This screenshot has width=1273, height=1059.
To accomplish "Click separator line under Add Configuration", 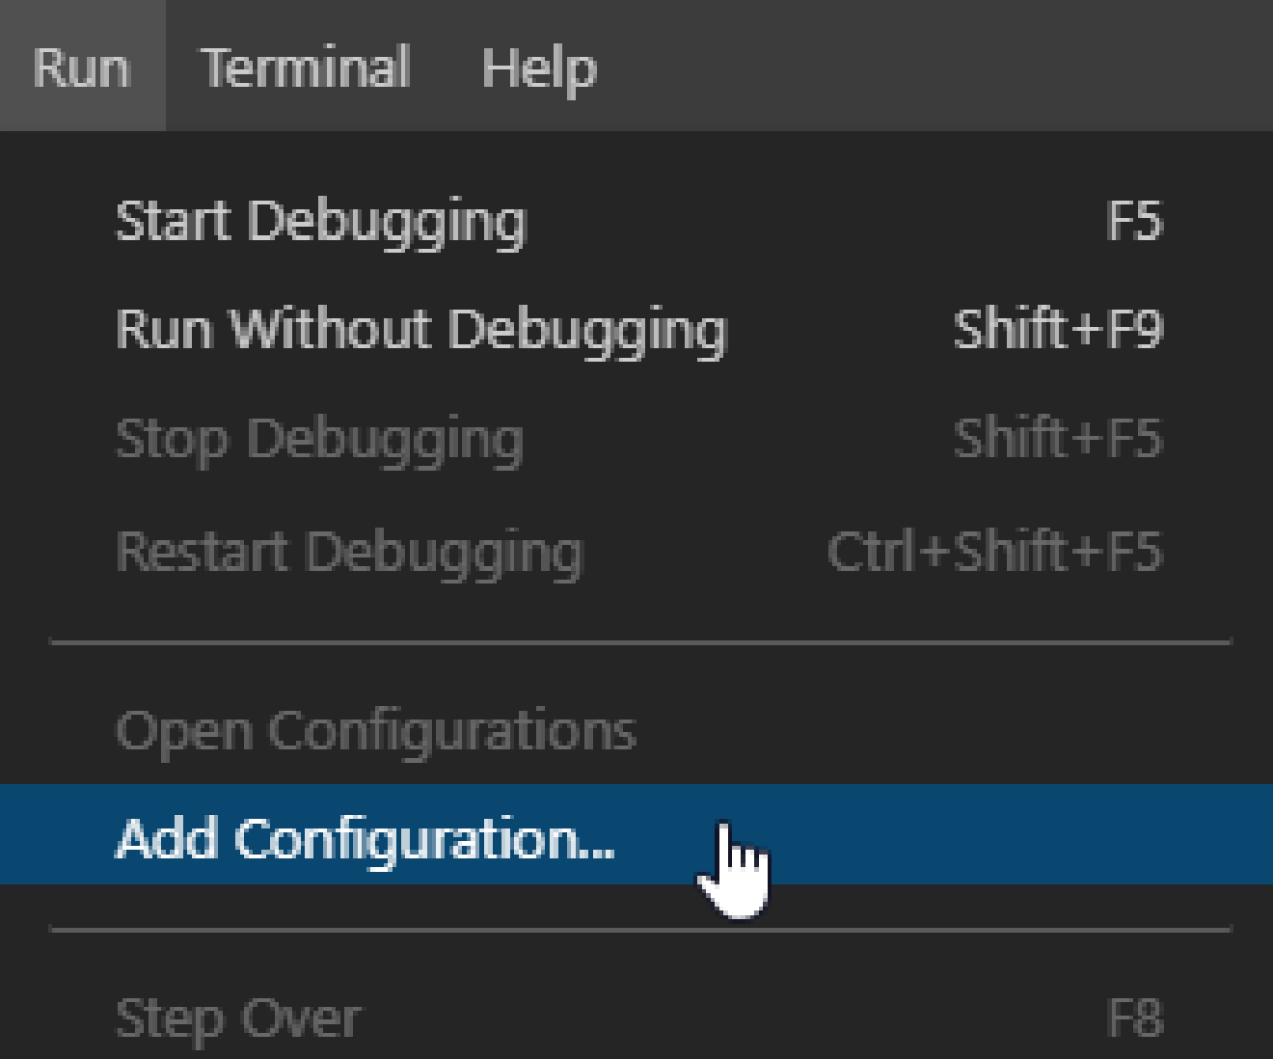I will 640,930.
